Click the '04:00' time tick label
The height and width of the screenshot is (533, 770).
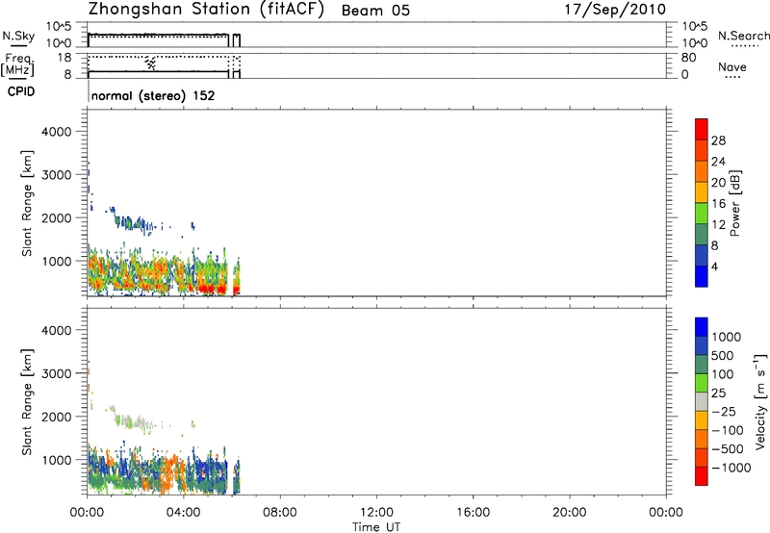coord(184,513)
